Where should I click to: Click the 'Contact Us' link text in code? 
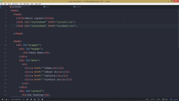tap(53, 80)
